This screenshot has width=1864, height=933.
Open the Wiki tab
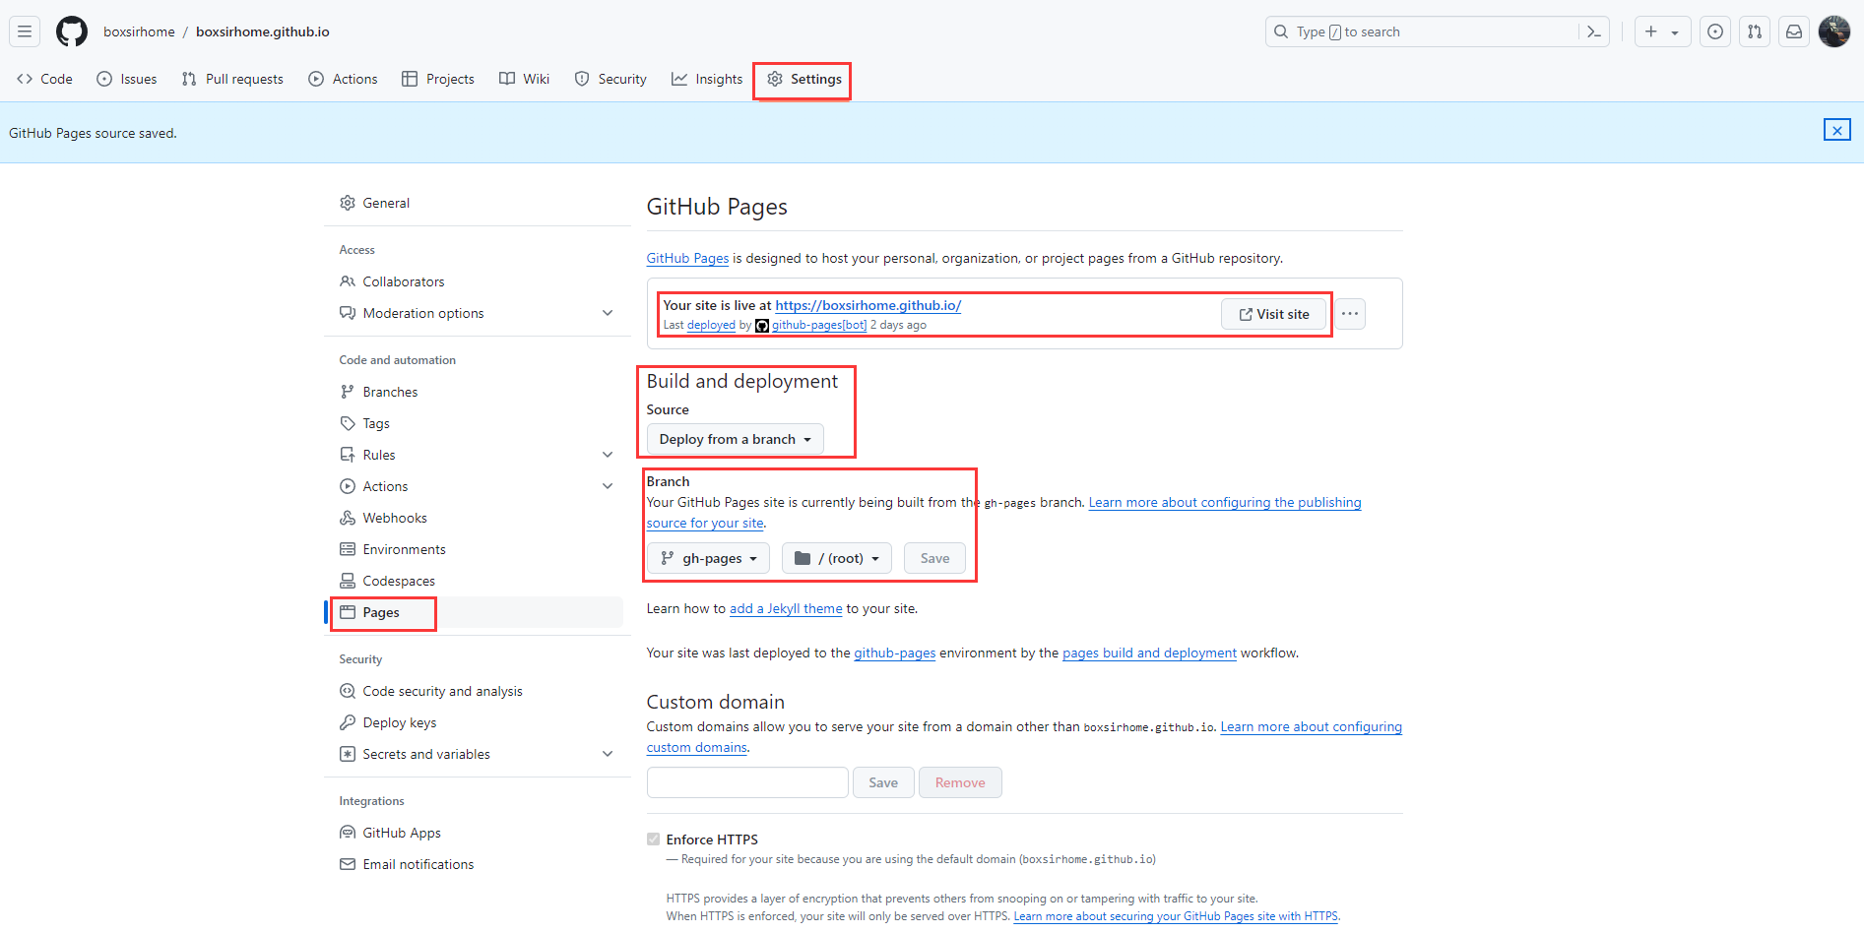524,79
